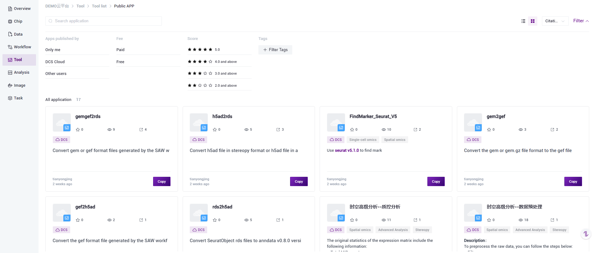Click the star icon on gef2h5ad card
This screenshot has height=253, width=592.
pos(78,220)
